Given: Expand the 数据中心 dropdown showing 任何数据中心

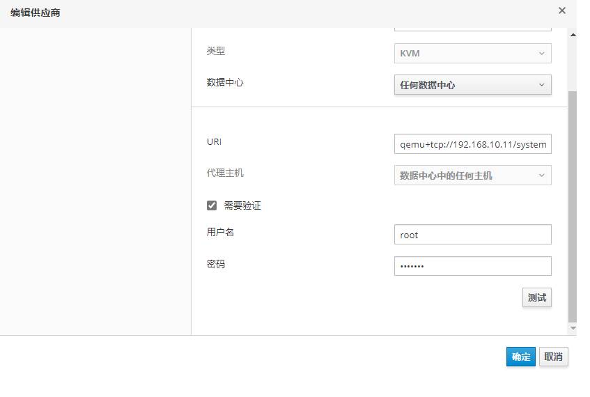Looking at the screenshot, I should [x=472, y=85].
